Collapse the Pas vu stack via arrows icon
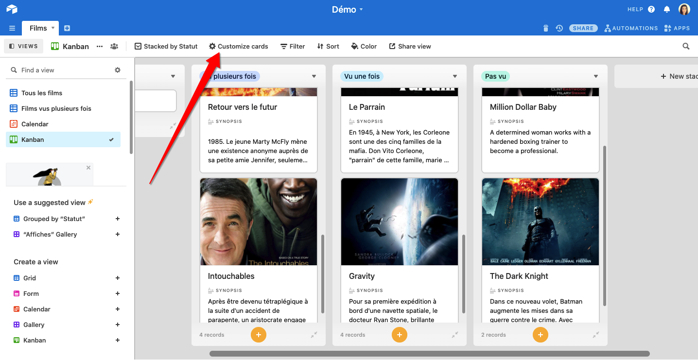The width and height of the screenshot is (698, 360). click(x=596, y=335)
